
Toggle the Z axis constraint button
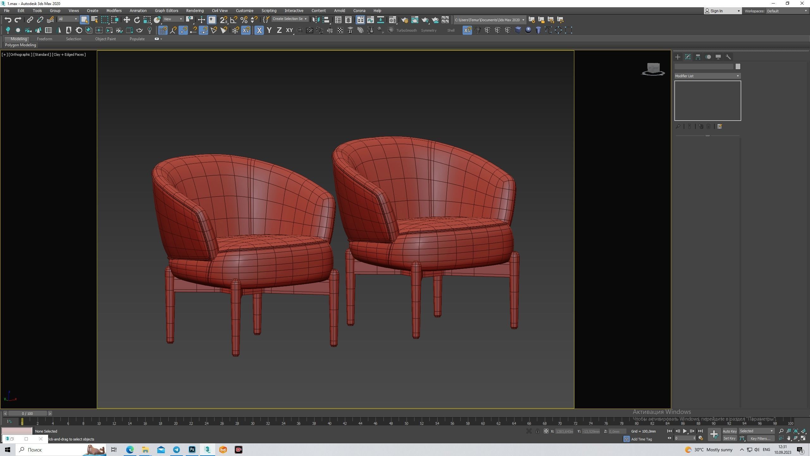pyautogui.click(x=279, y=30)
